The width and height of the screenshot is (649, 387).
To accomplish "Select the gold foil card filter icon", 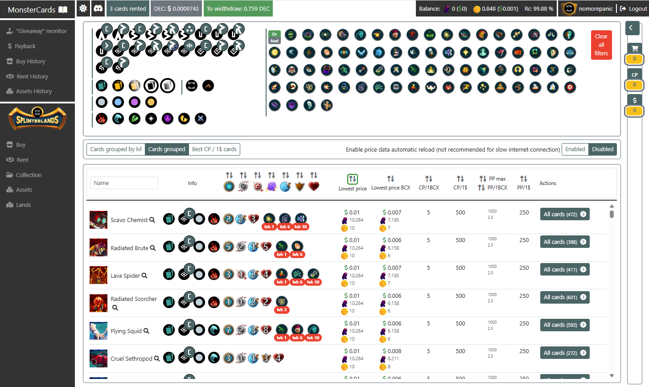I will (118, 86).
